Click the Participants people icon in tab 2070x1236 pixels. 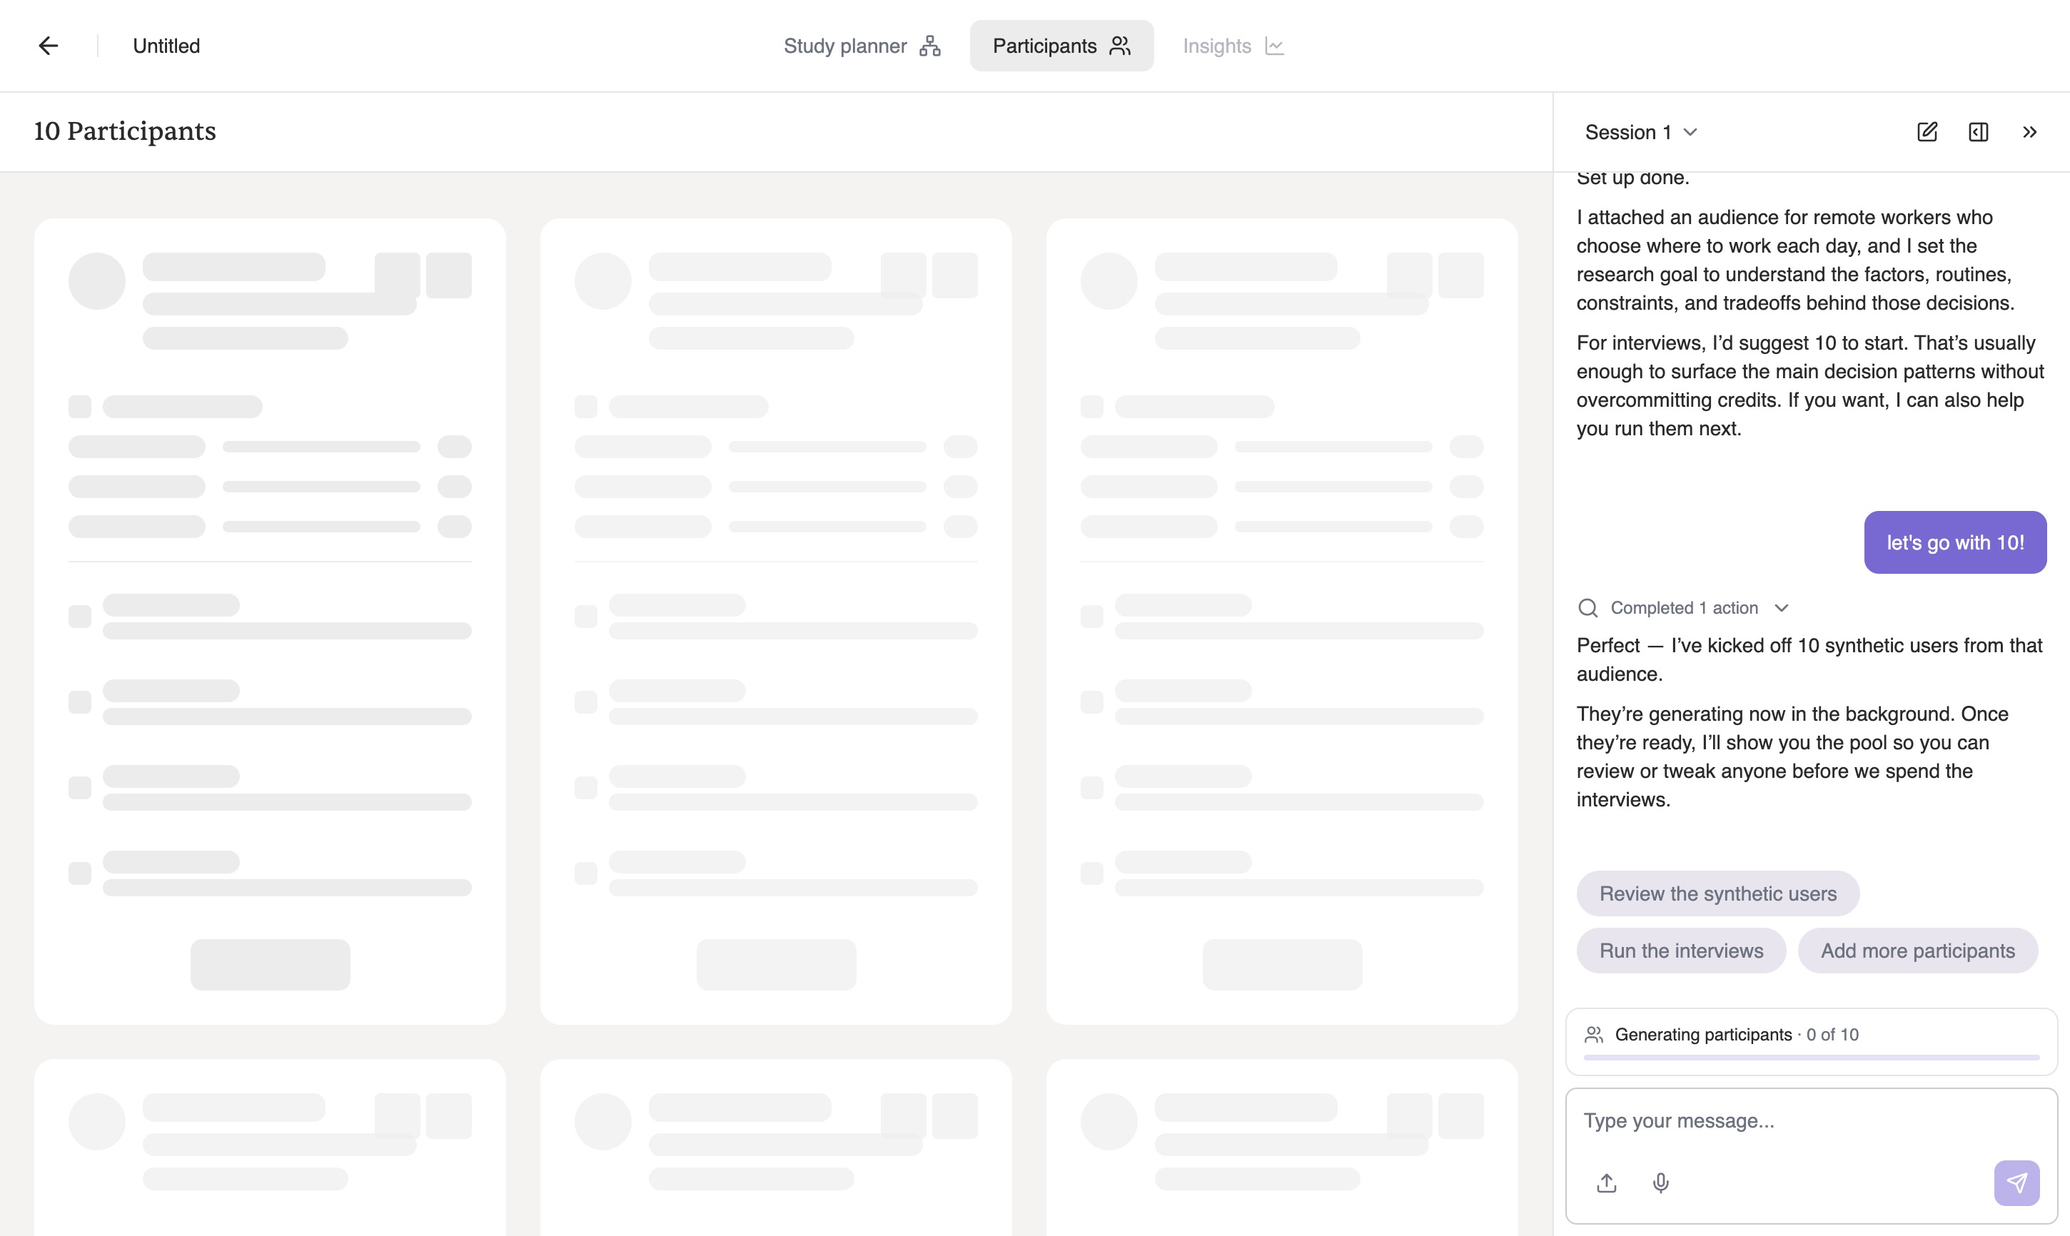coord(1121,46)
